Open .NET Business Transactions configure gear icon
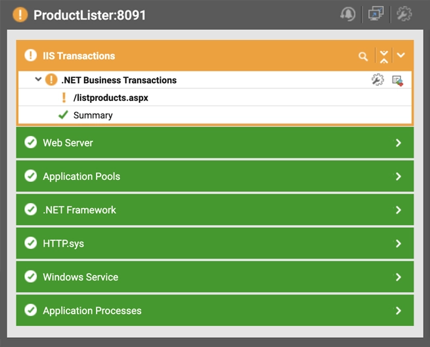 [x=377, y=80]
